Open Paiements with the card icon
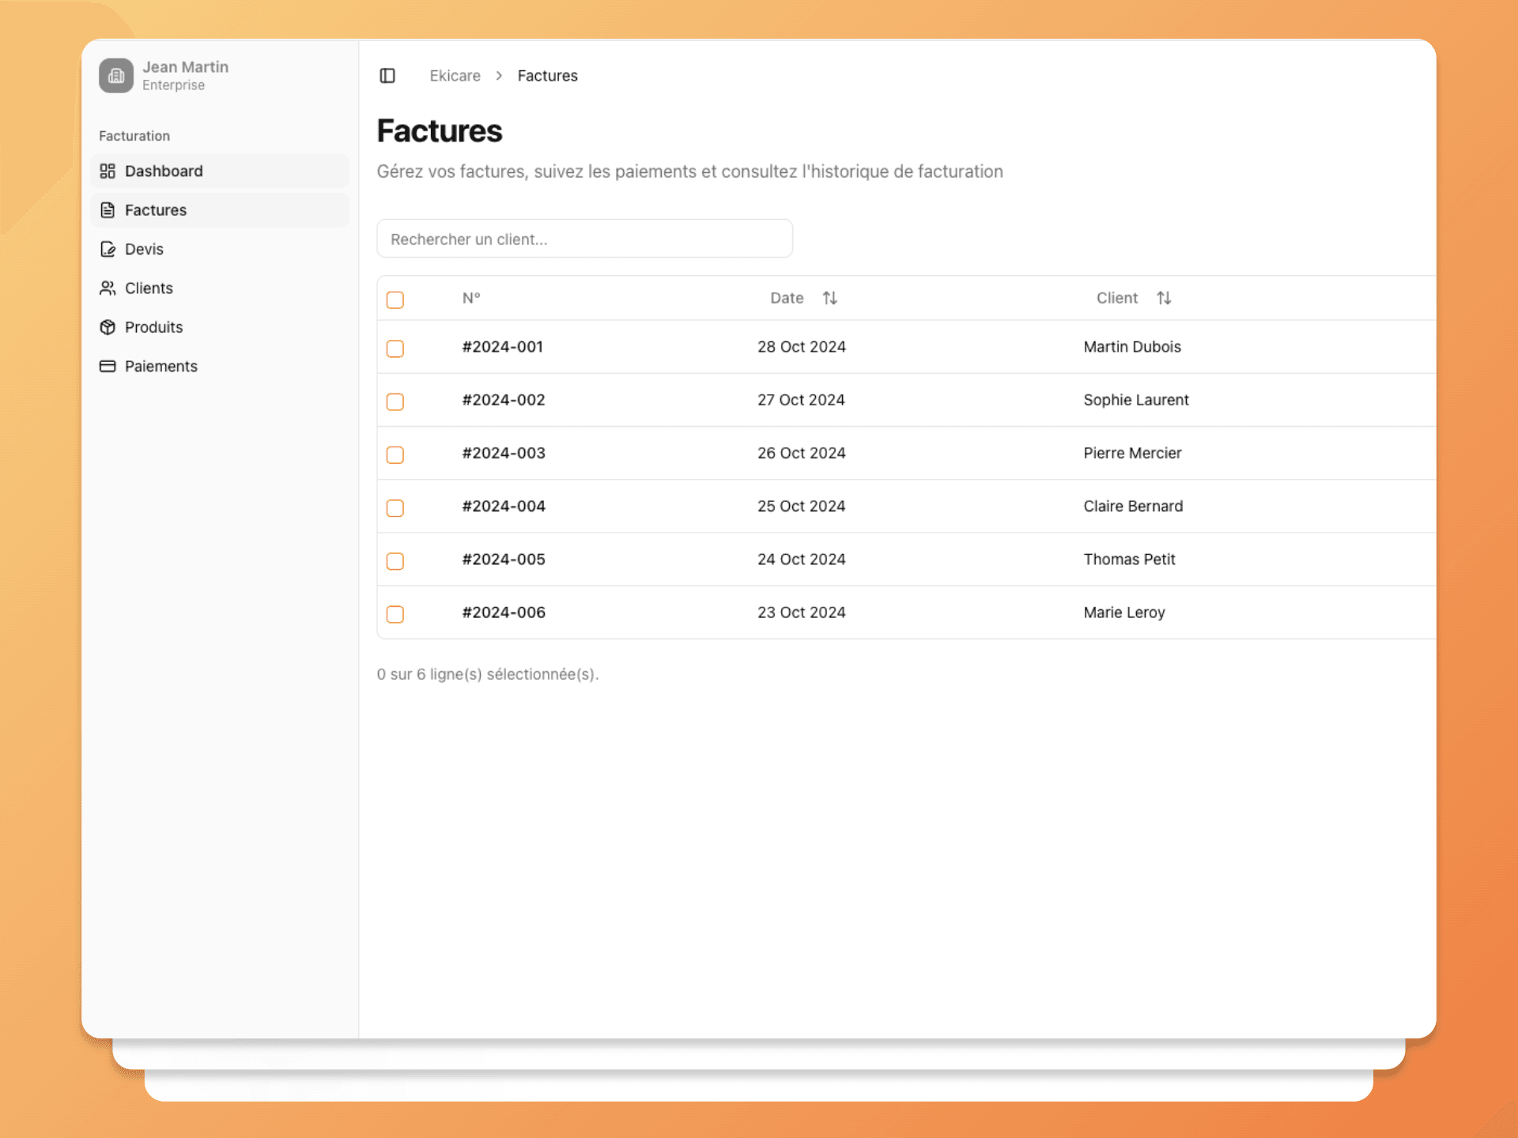 pos(108,366)
